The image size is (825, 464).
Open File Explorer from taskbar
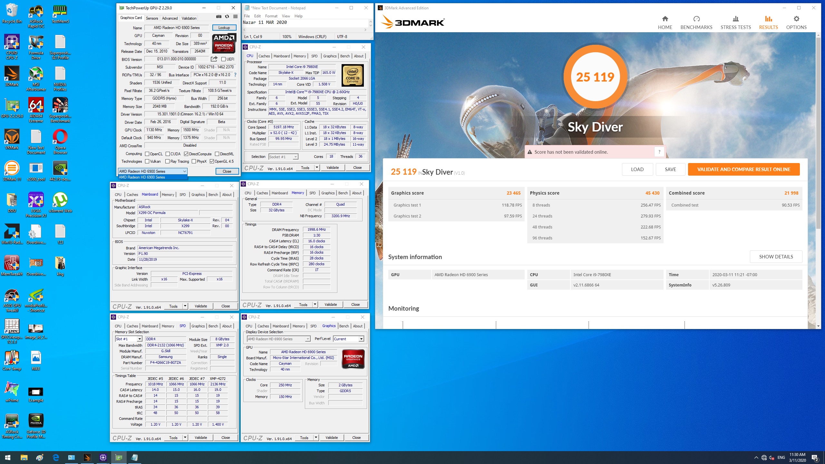[x=24, y=458]
